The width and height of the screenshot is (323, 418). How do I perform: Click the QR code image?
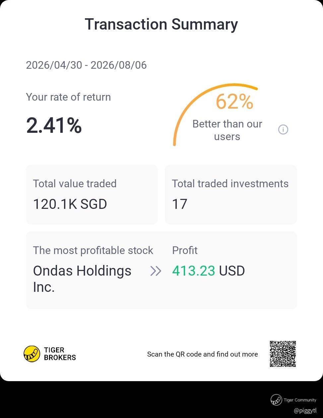(283, 354)
